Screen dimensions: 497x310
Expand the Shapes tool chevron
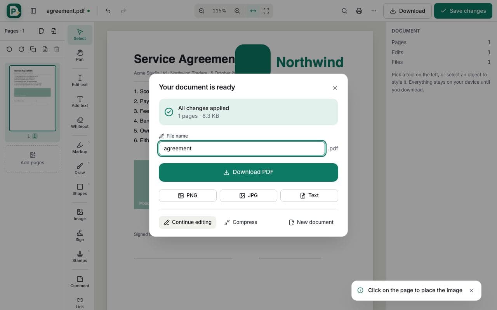point(89,184)
